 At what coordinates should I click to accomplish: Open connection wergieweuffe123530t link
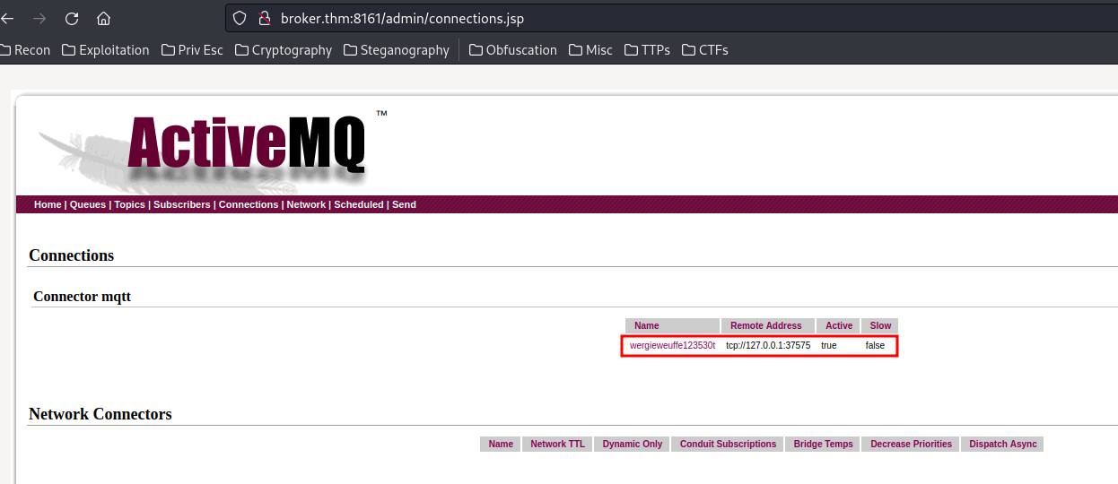(673, 345)
